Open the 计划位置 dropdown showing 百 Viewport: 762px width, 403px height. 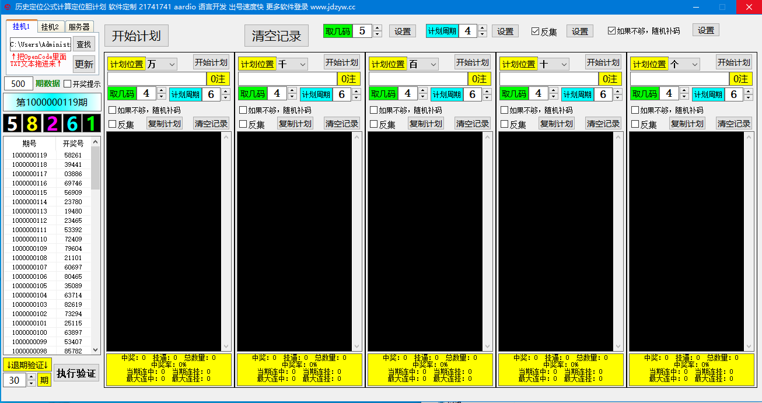click(423, 64)
